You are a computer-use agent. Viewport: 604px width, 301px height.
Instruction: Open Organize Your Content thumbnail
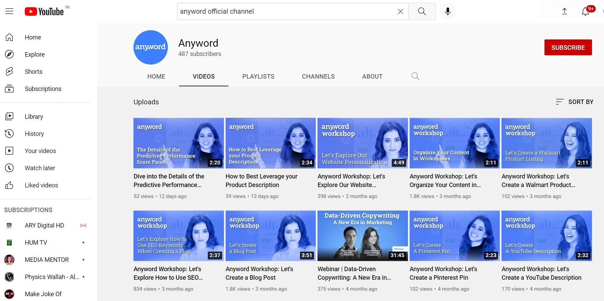(455, 143)
